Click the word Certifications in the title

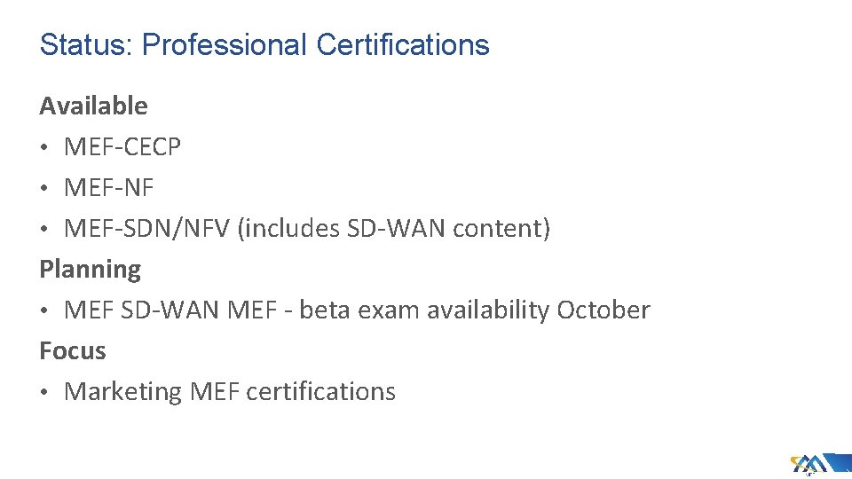(x=402, y=44)
